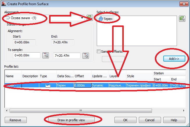This screenshot has height=127, width=190.
Task: Enable the Sample offsets checkbox
Action: pyautogui.click(x=98, y=51)
